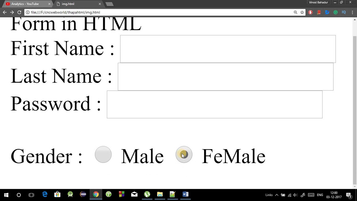The image size is (357, 201).
Task: Open the Windows Start menu
Action: [6, 195]
